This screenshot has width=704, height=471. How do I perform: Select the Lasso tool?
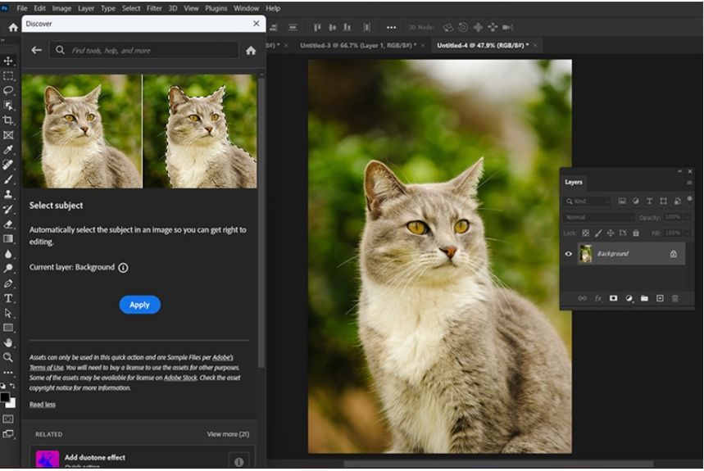(9, 90)
